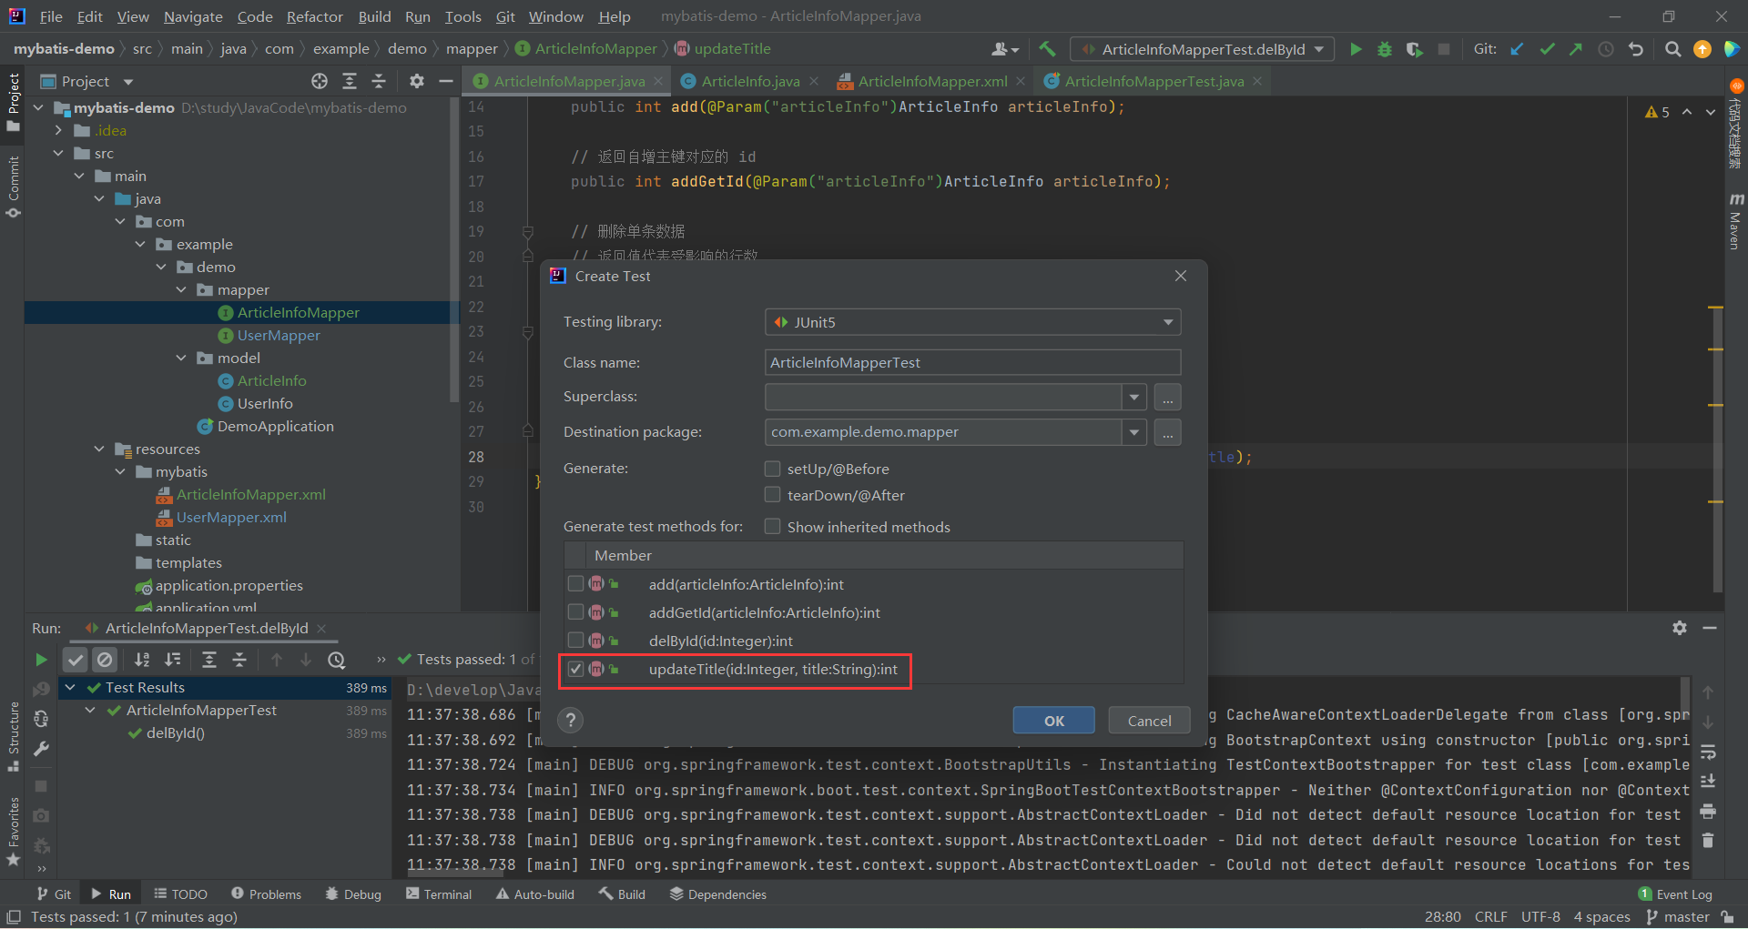Sort test results alphabetically
The height and width of the screenshot is (929, 1748).
142,660
